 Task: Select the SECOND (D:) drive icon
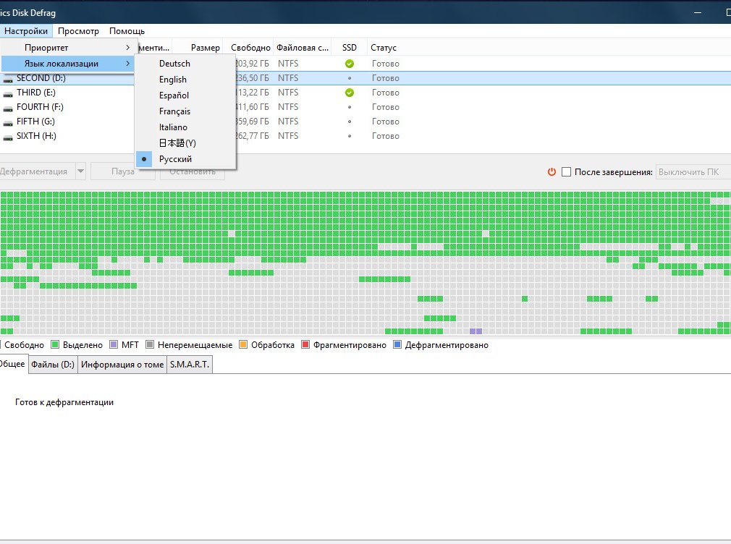coord(8,80)
